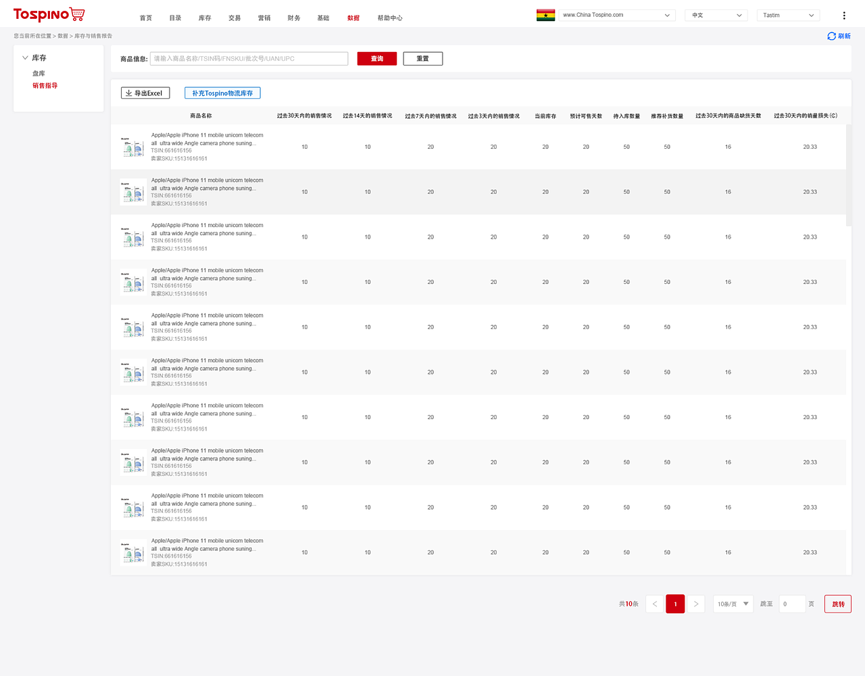Go to previous page arrow

point(655,604)
